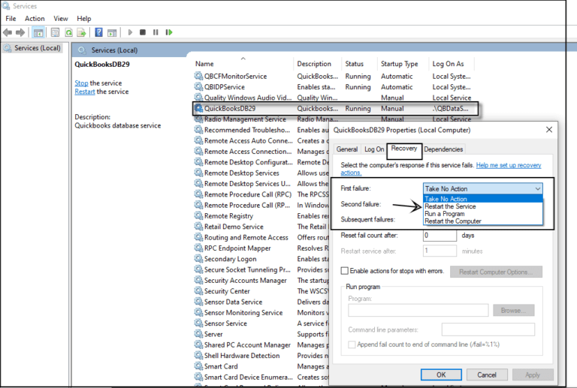Click the Browse button

coord(514,311)
